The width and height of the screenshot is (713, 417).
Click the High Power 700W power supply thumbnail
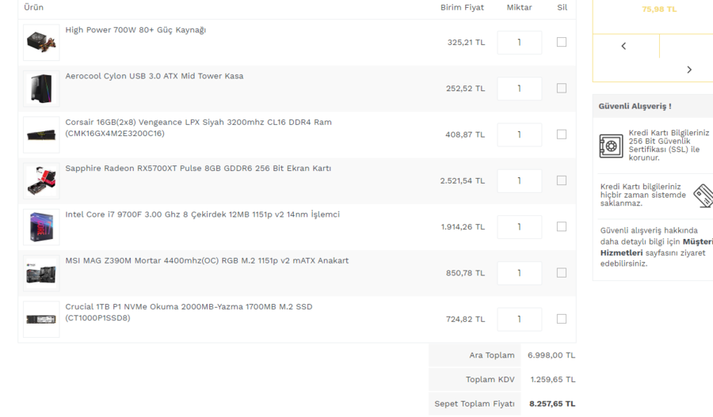(41, 43)
